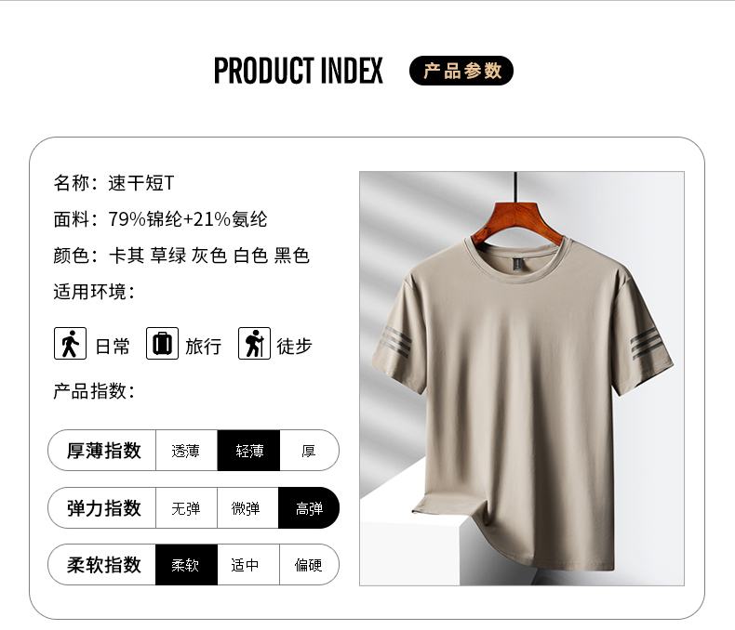The width and height of the screenshot is (735, 630).
Task: Select the 透薄 thickness option
Action: [x=186, y=451]
